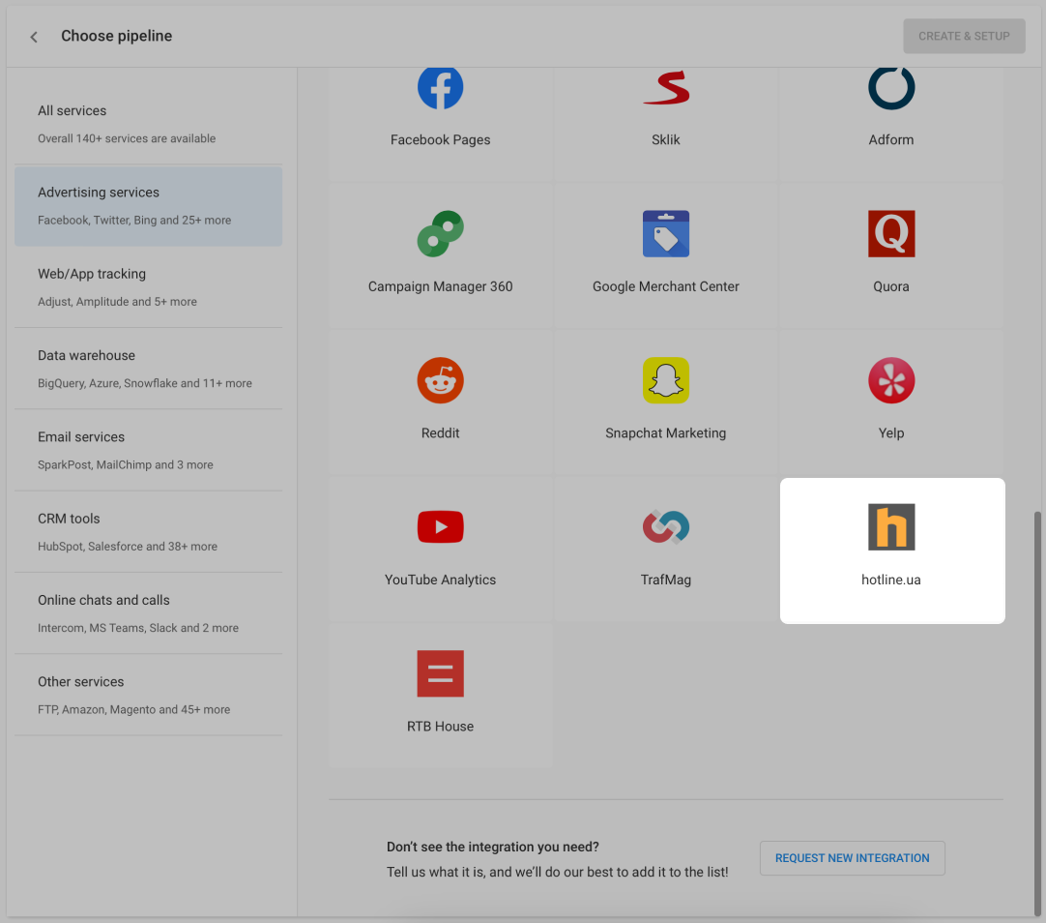Click the Sklik label

coord(666,139)
